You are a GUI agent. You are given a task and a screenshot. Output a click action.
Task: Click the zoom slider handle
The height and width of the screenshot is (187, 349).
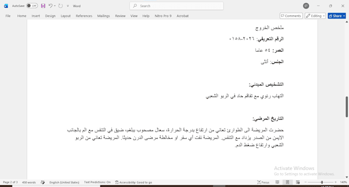(322, 182)
